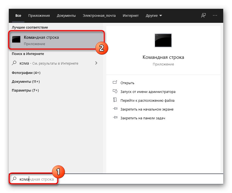
Task: Expand Фотографии (4+) category
Action: pos(26,73)
